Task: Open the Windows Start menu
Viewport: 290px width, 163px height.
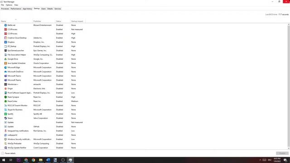Action: (4, 160)
